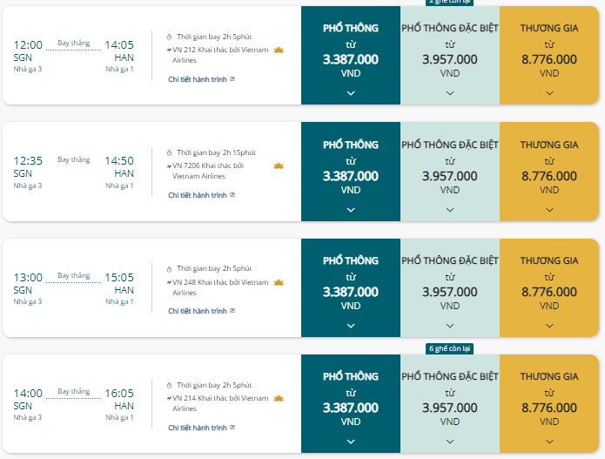Open Chi tiết hành trình for flight VN 248

[x=201, y=311]
